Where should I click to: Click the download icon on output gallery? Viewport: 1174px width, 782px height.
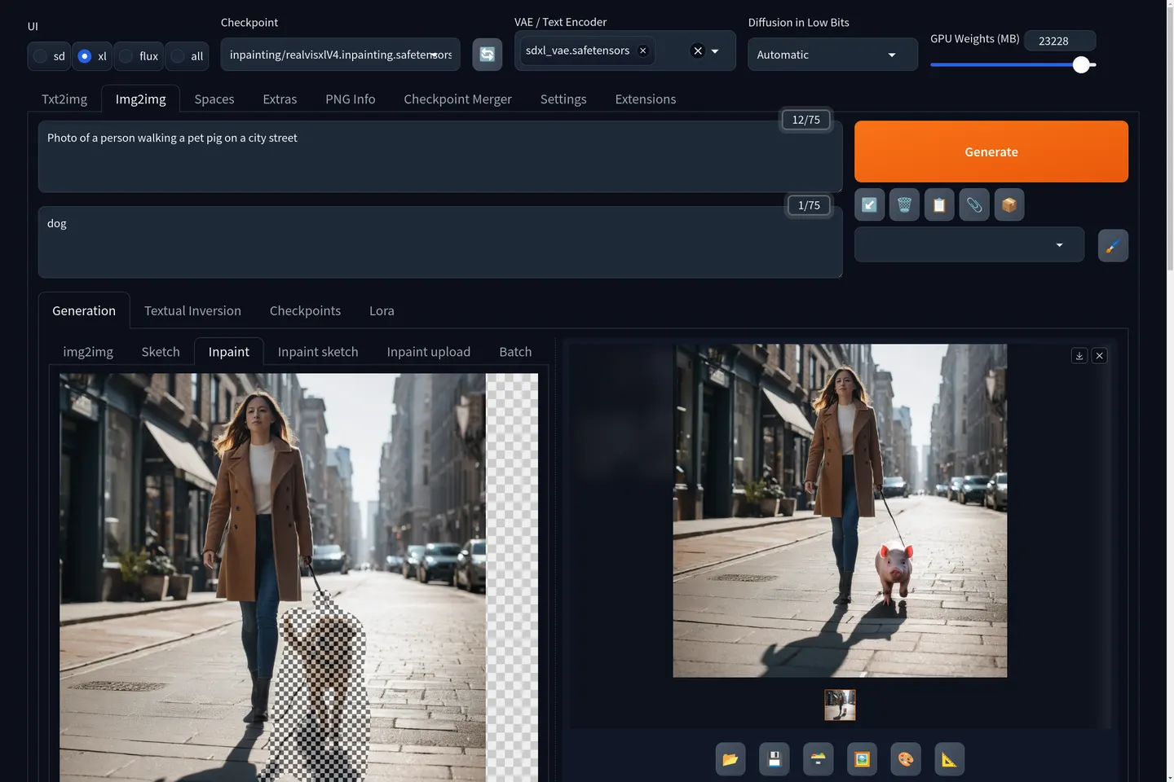(1079, 356)
